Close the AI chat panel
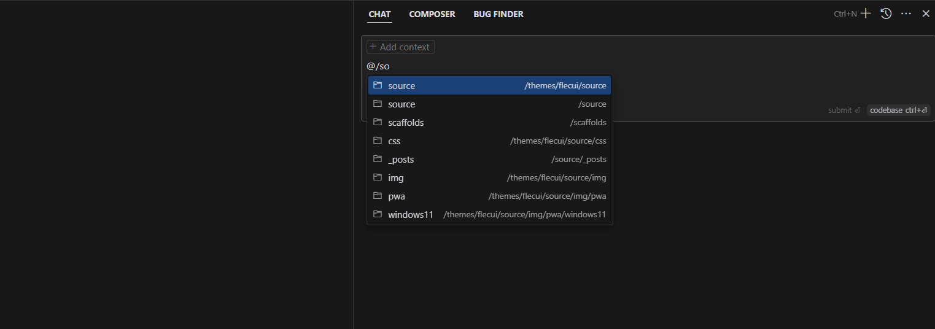Image resolution: width=935 pixels, height=329 pixels. tap(926, 14)
